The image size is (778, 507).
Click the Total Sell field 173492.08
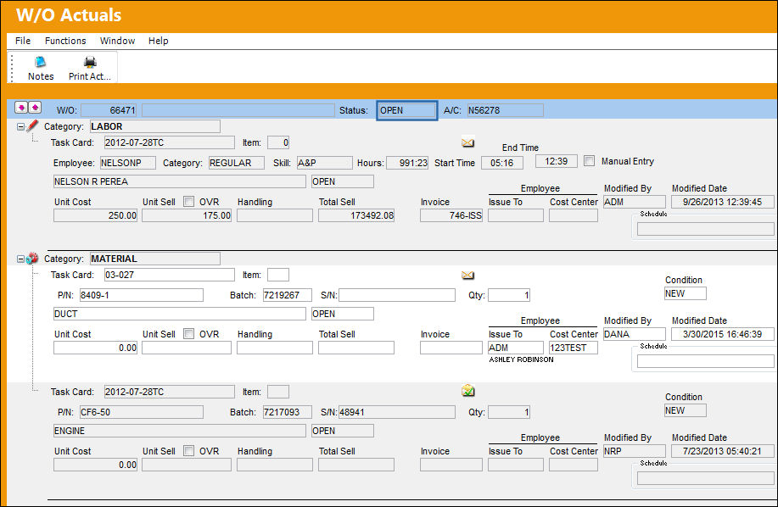coord(356,215)
